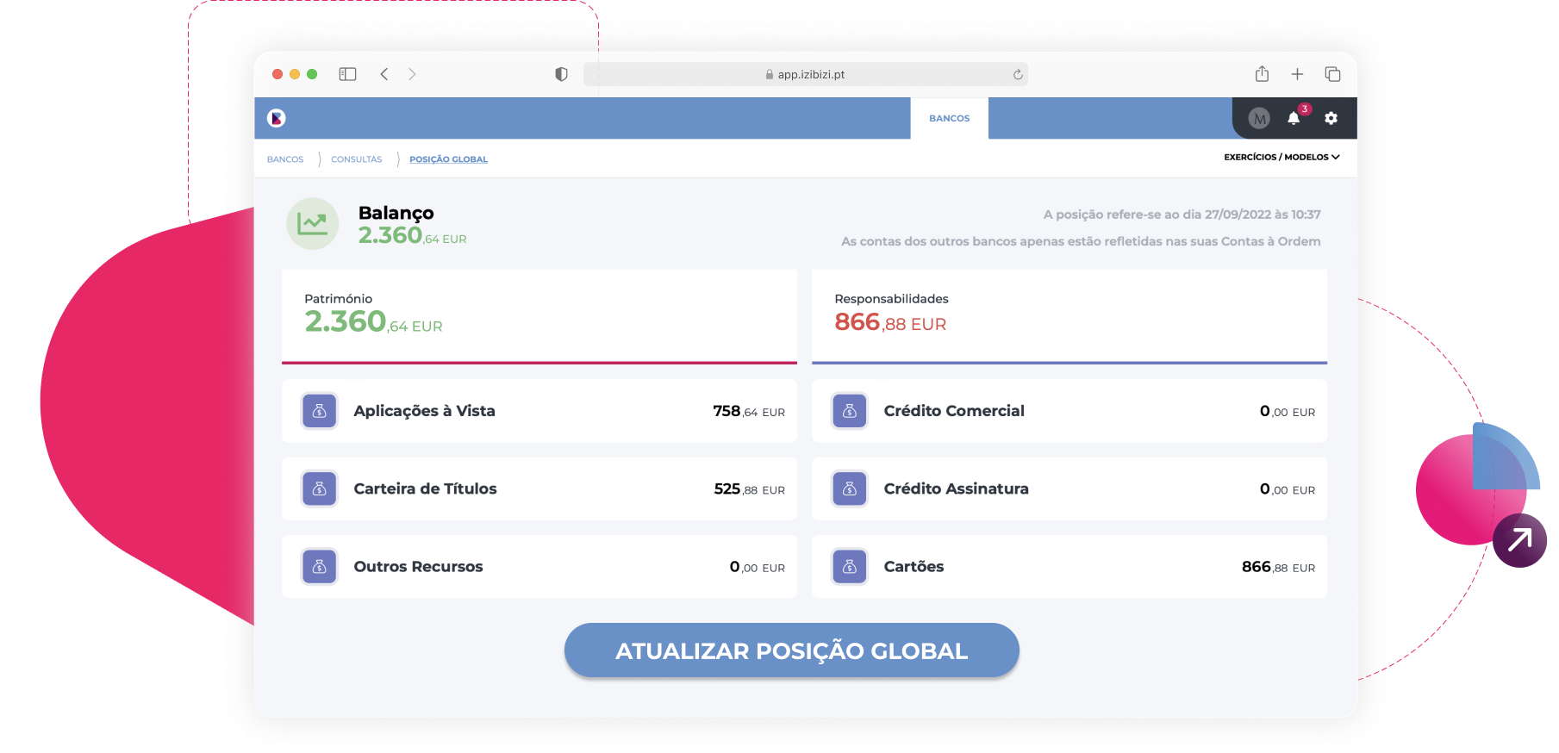The height and width of the screenshot is (753, 1559).
Task: Toggle the browser sidebar
Action: click(x=347, y=74)
